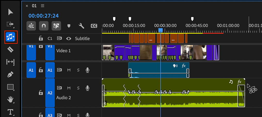Click the marker above 00:00:45:00
Image resolution: width=262 pixels, height=117 pixels.
point(192,19)
